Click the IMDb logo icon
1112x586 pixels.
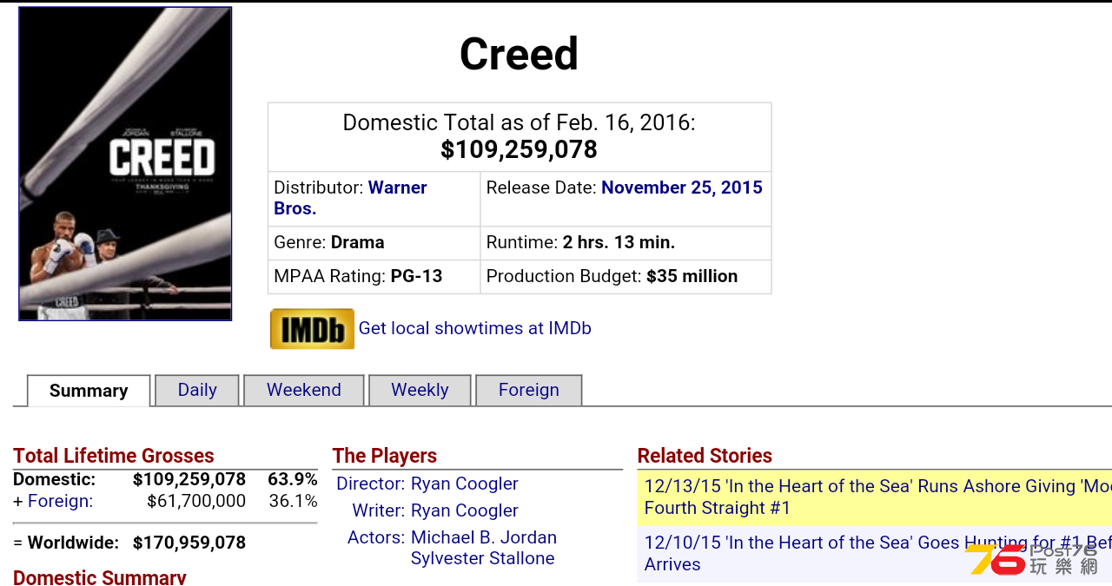[312, 329]
